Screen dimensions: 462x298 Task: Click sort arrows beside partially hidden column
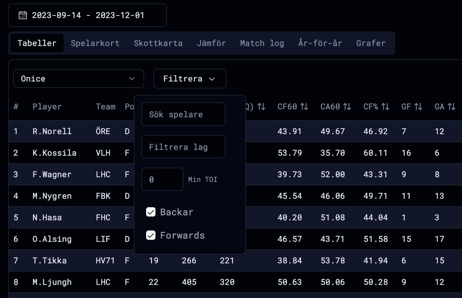click(x=261, y=107)
